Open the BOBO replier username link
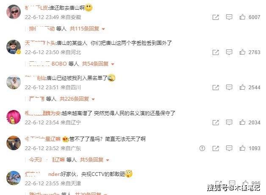 (48, 64)
